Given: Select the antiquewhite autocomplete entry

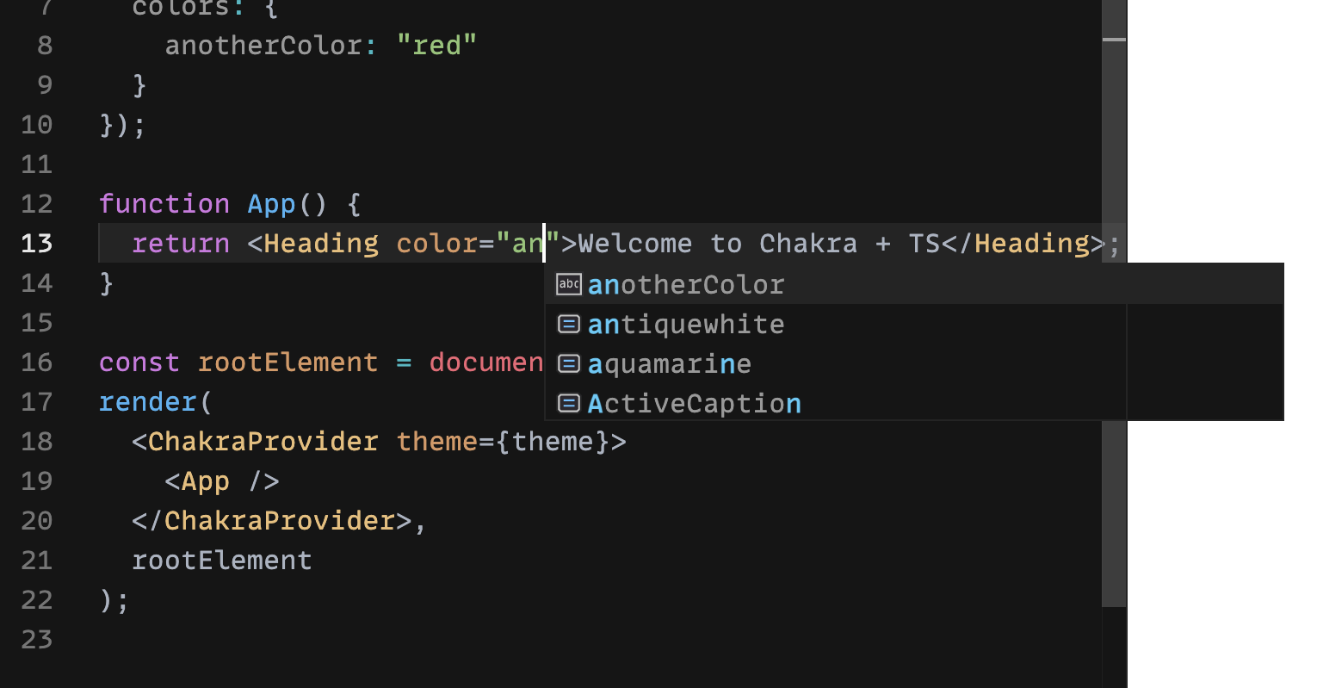Looking at the screenshot, I should 686,324.
